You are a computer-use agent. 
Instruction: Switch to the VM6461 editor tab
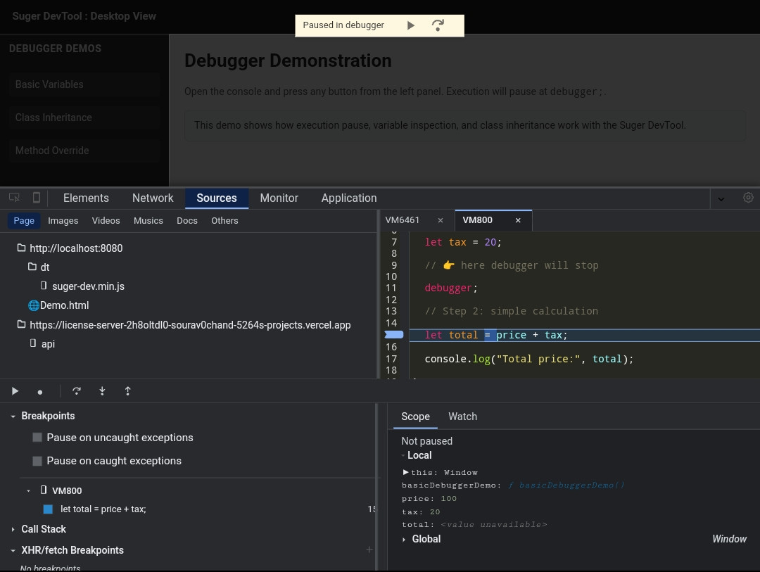click(x=403, y=220)
